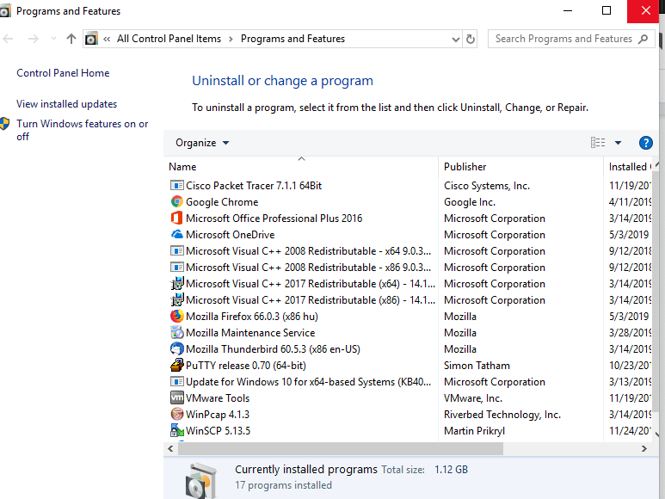Open Turn Windows features on or off

(83, 130)
